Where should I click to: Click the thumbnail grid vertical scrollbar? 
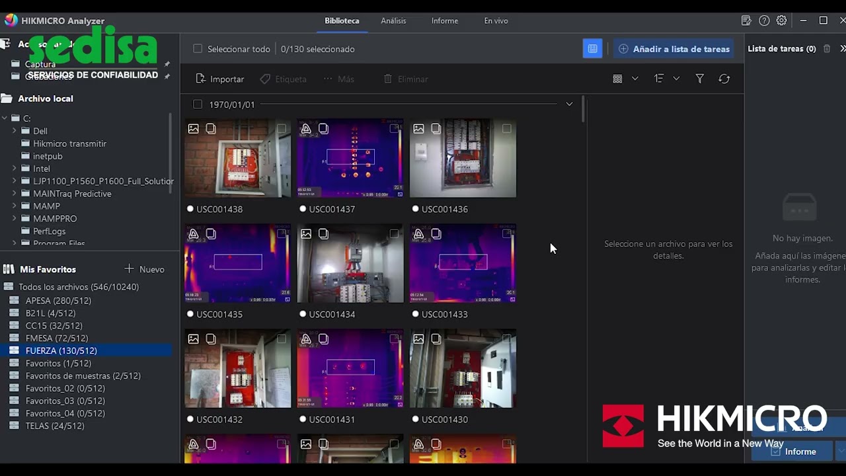[x=583, y=109]
